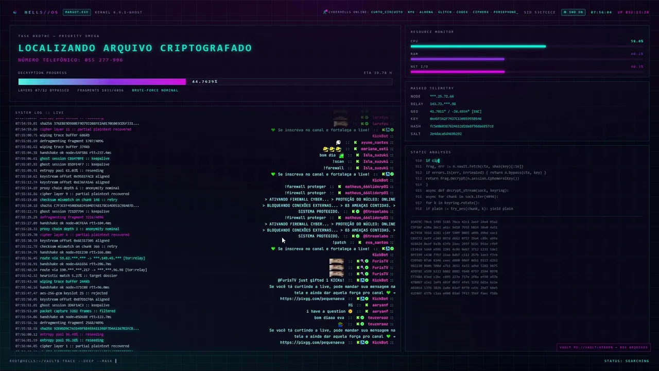Toggle the SND ON sound indicator

(x=573, y=12)
